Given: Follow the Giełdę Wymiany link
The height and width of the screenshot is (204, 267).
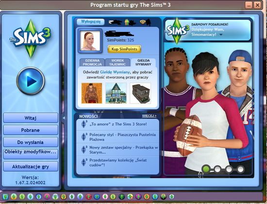Looking at the screenshot, I should (x=115, y=72).
